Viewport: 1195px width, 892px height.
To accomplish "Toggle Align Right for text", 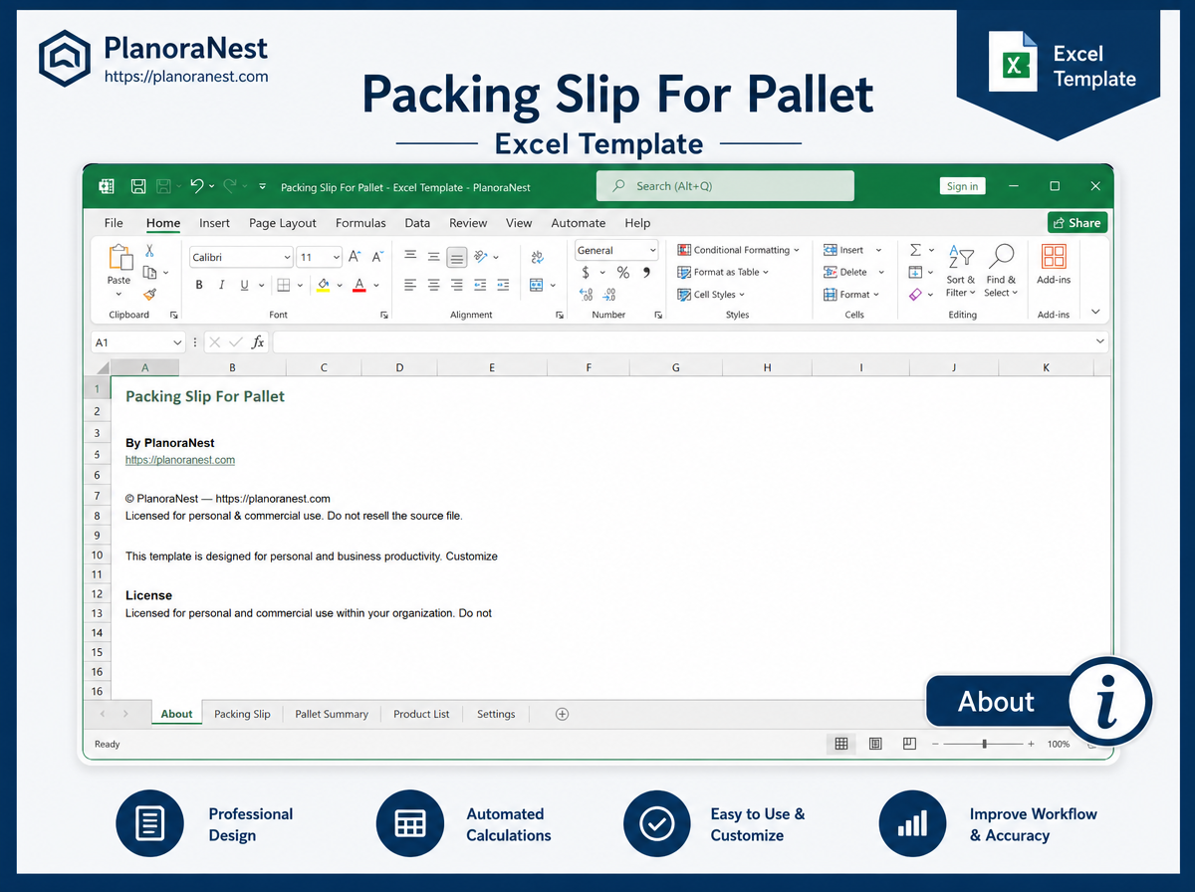I will 457,285.
